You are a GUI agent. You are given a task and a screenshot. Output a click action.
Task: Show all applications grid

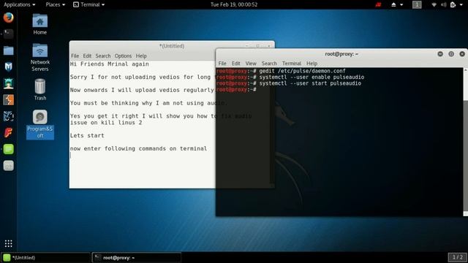[8, 243]
